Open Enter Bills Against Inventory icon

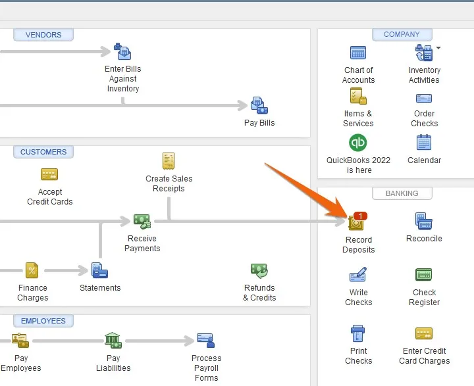point(122,52)
